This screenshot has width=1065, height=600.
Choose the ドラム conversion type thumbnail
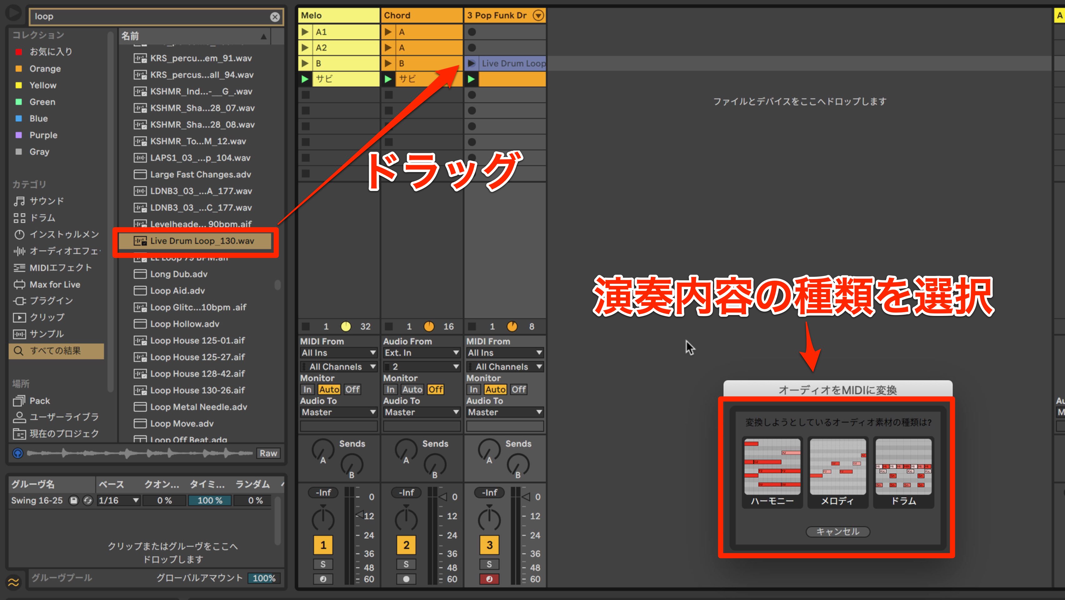pos(903,472)
